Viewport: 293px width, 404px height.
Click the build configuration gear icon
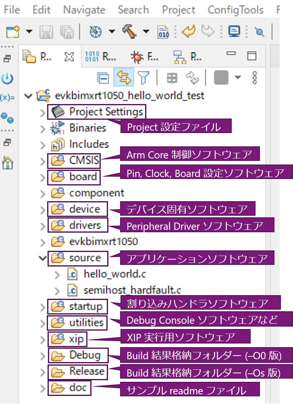click(x=96, y=32)
